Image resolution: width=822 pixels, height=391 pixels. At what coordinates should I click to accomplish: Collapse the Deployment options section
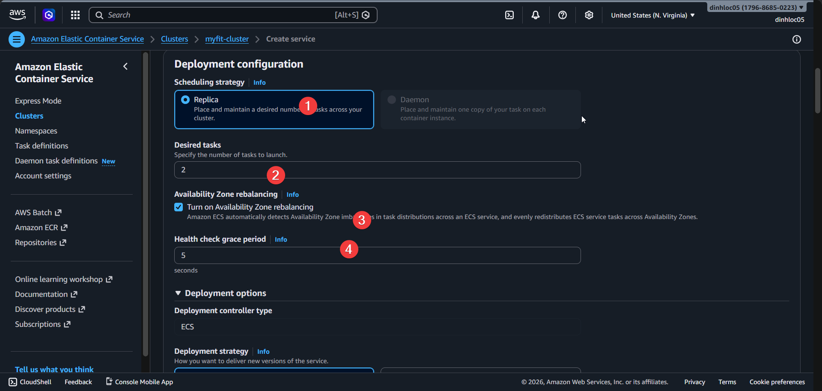tap(178, 293)
